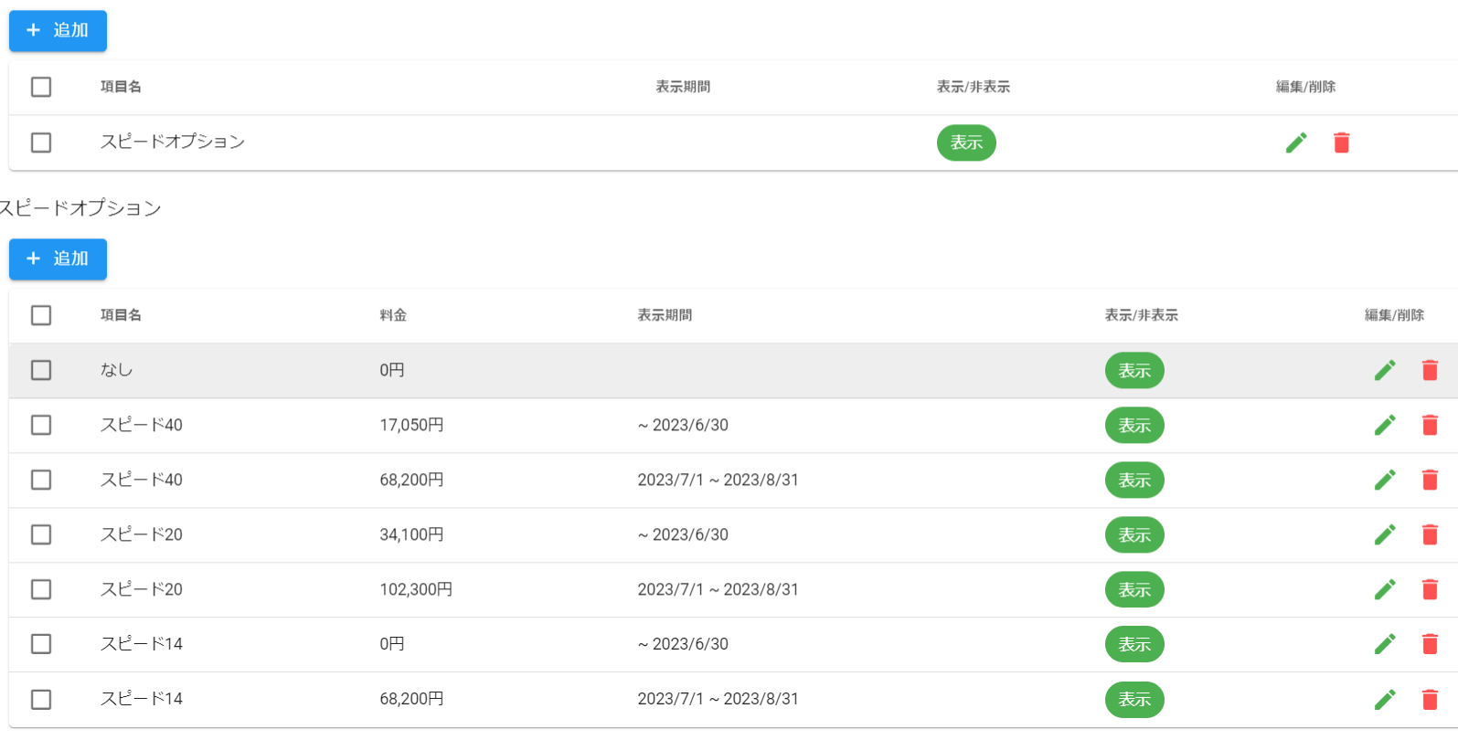Click the 追加 button below the スピードオプション heading
The image size is (1458, 740).
pos(58,259)
